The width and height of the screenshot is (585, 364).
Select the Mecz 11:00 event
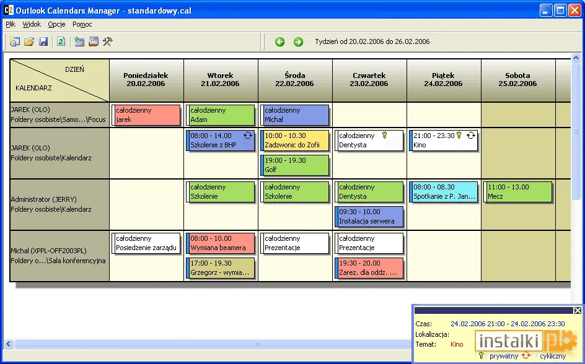(517, 191)
